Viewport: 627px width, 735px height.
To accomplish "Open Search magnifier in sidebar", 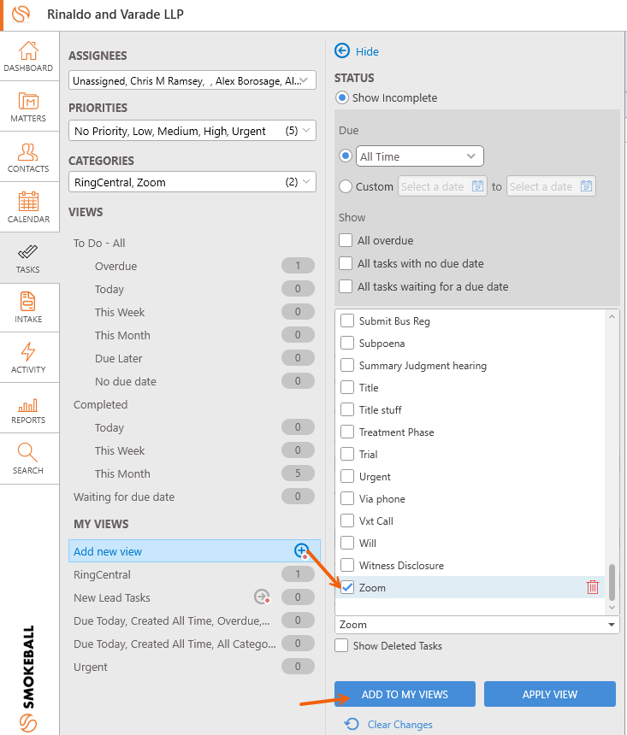I will (x=27, y=452).
